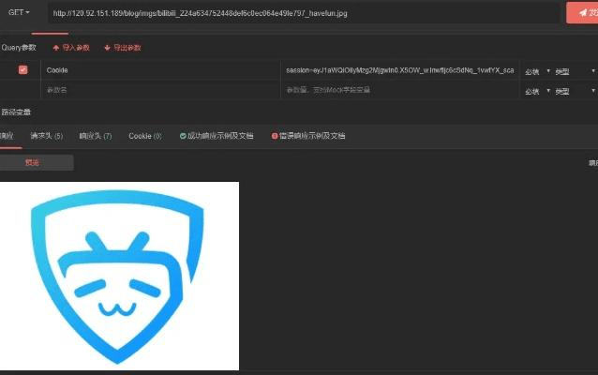598x375 pixels.
Task: Open required dropdown in Cookie row
Action: [536, 71]
